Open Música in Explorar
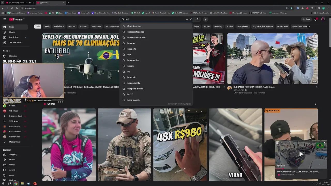331x186 pixels. pos(14,160)
